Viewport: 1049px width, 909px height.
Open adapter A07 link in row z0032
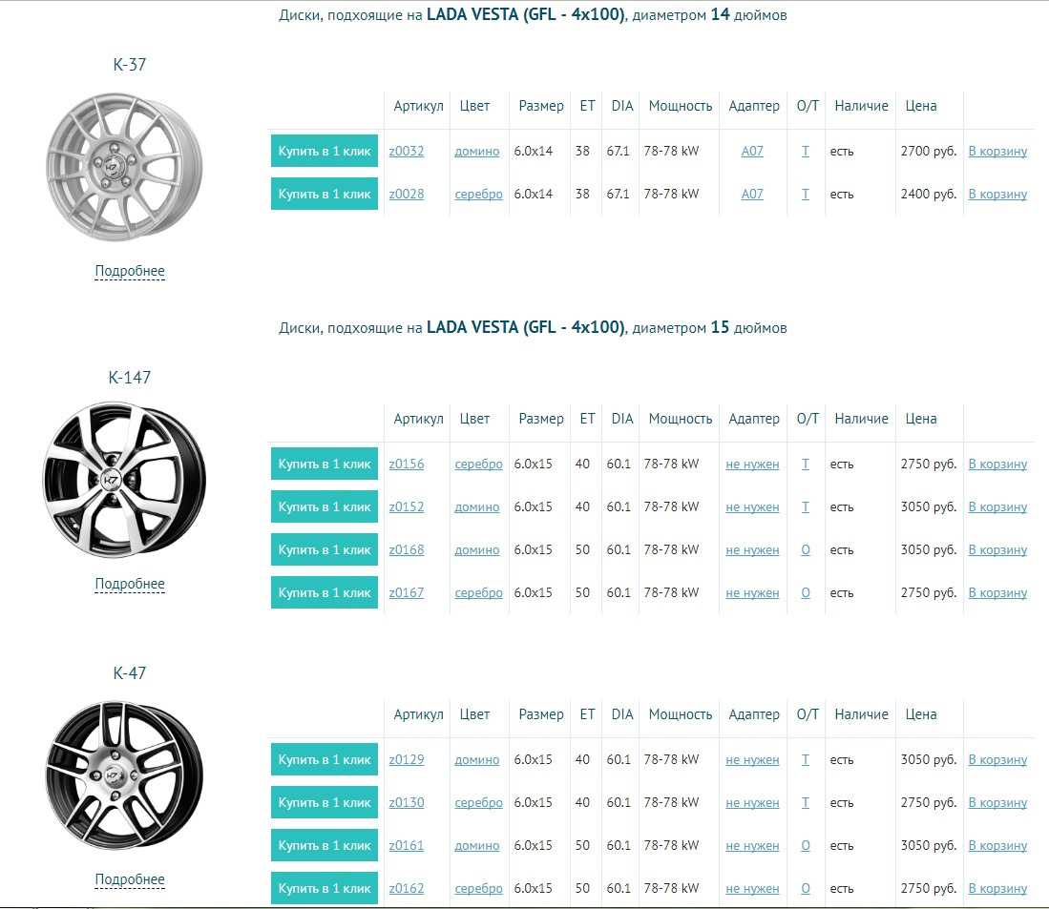click(x=752, y=151)
